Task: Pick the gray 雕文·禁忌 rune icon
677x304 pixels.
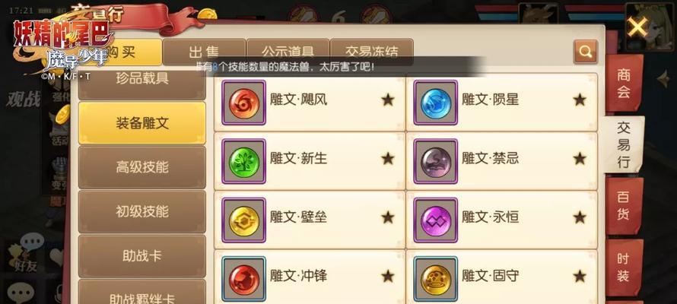Action: point(436,162)
